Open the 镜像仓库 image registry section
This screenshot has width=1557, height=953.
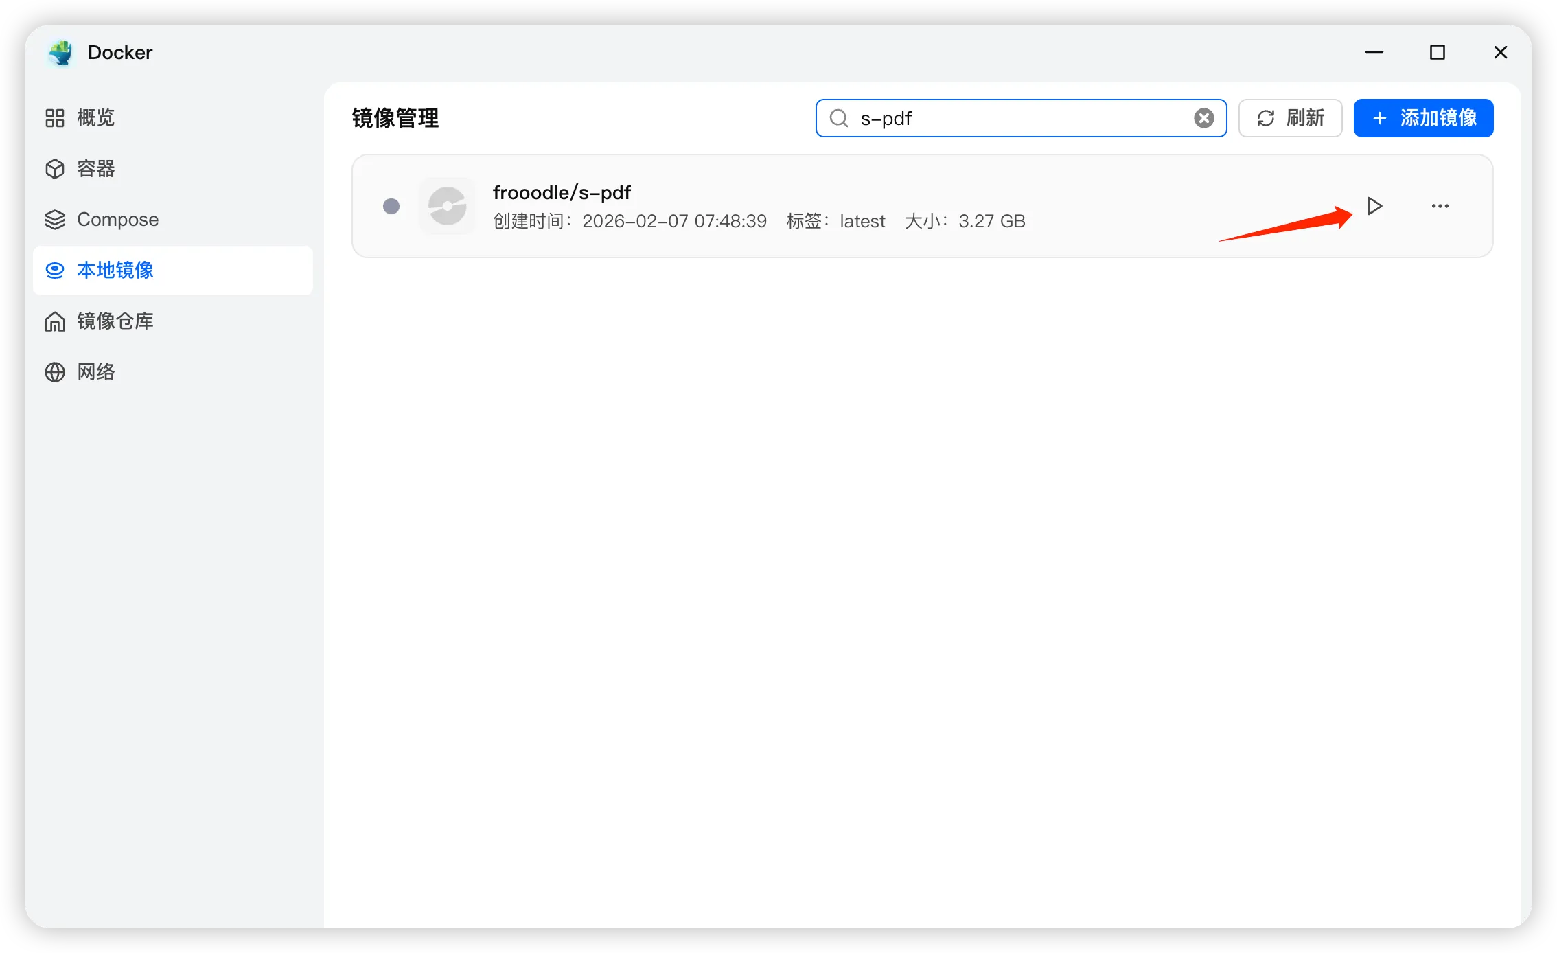(173, 321)
